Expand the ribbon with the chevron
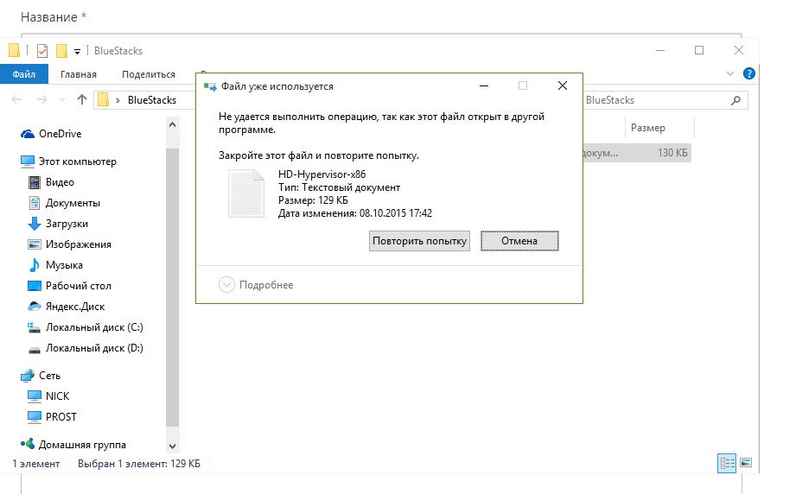Screen dimensions: 802x494 [730, 73]
